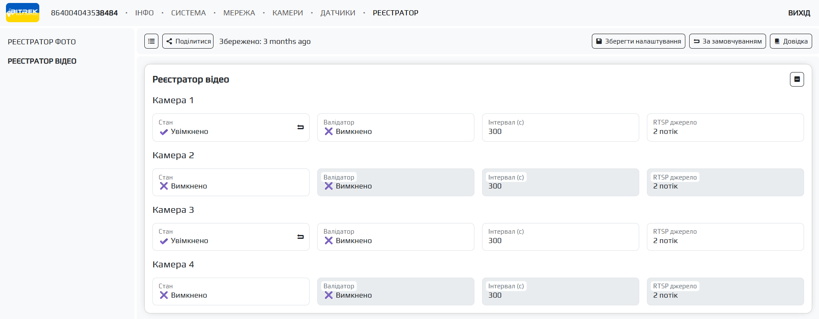819x319 pixels.
Task: Reset Камера 1 Стан with revert icon
Action: coord(300,127)
